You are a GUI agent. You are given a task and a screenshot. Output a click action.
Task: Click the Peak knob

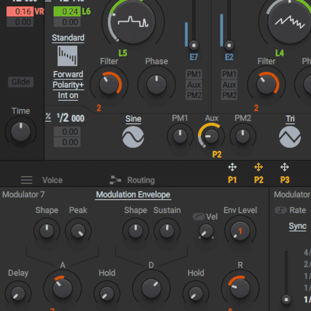coord(78,231)
